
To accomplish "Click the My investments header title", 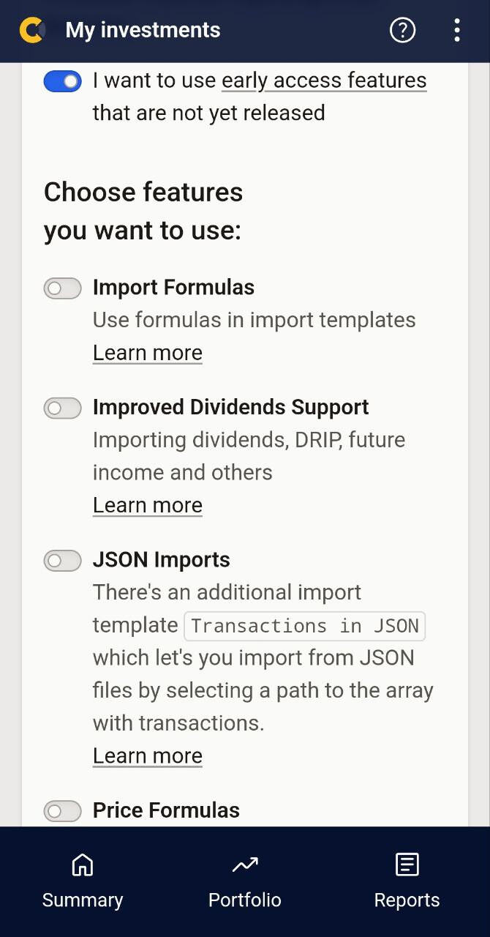I will pos(143,30).
